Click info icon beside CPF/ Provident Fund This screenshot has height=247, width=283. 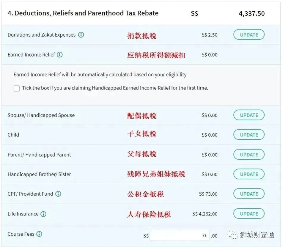tap(58, 194)
